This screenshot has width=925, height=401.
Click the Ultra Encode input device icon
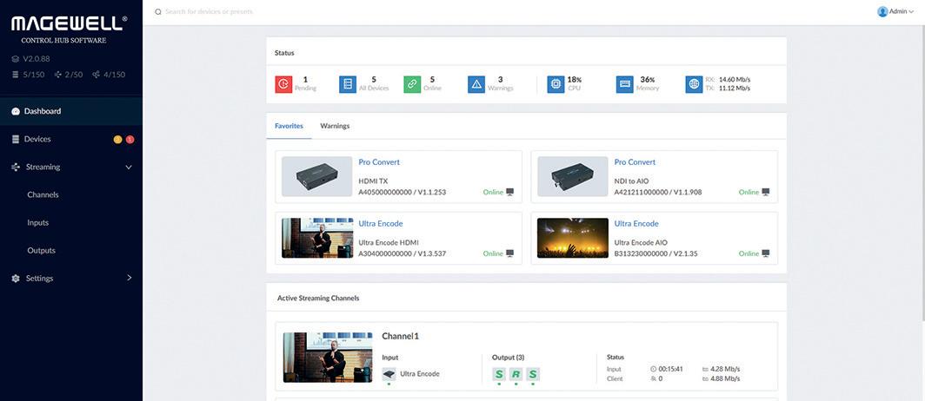tap(389, 374)
